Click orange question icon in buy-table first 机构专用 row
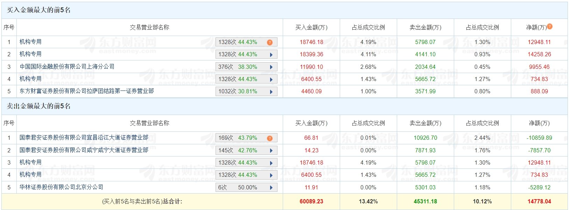Screen dimensions: 570x210 [x=269, y=42]
